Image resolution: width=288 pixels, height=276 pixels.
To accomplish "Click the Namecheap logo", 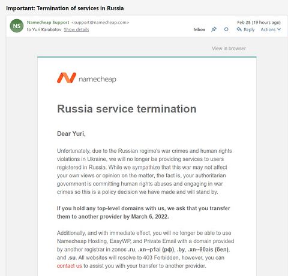I will 86,78.
